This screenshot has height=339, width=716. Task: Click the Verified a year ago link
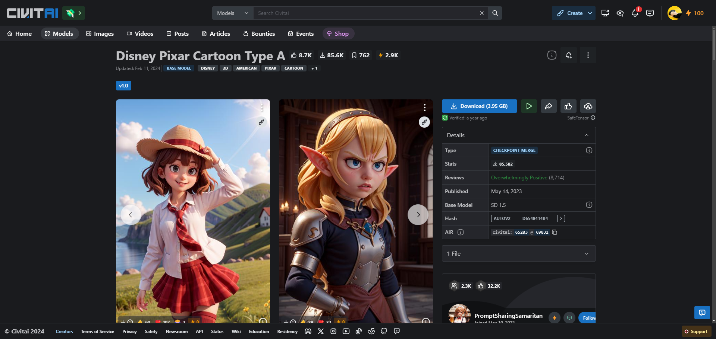[x=477, y=118]
